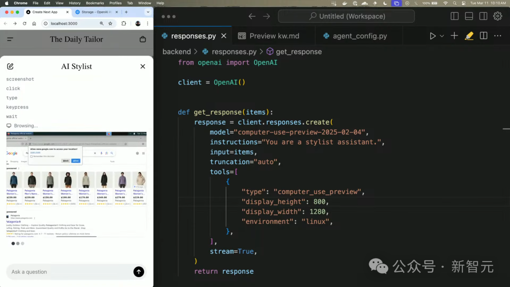Toggle the primary sidebar layout control

pyautogui.click(x=454, y=16)
